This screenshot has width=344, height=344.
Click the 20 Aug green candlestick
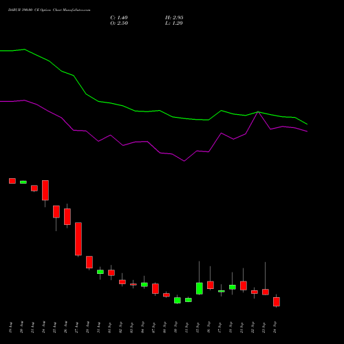(23, 182)
